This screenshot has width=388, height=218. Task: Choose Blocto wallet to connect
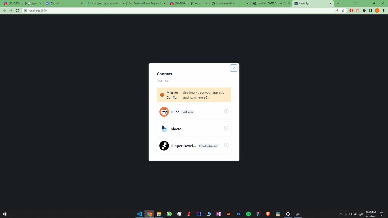(194, 129)
